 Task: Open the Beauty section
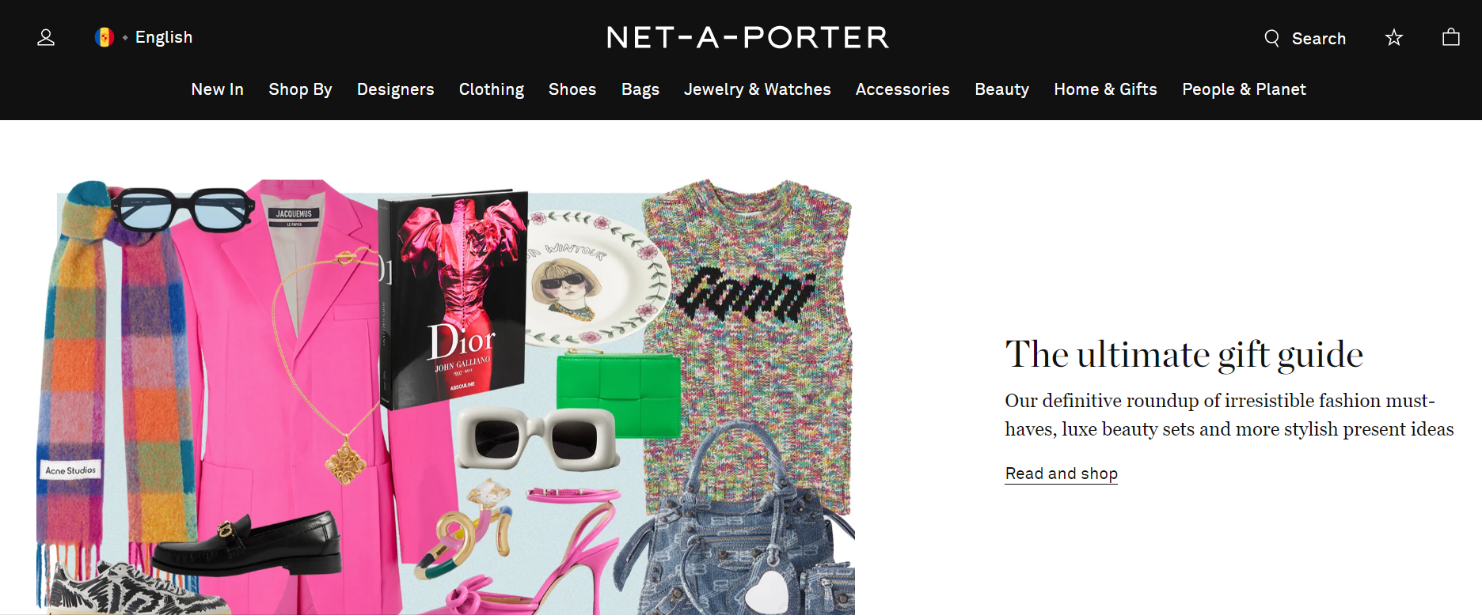(1001, 89)
